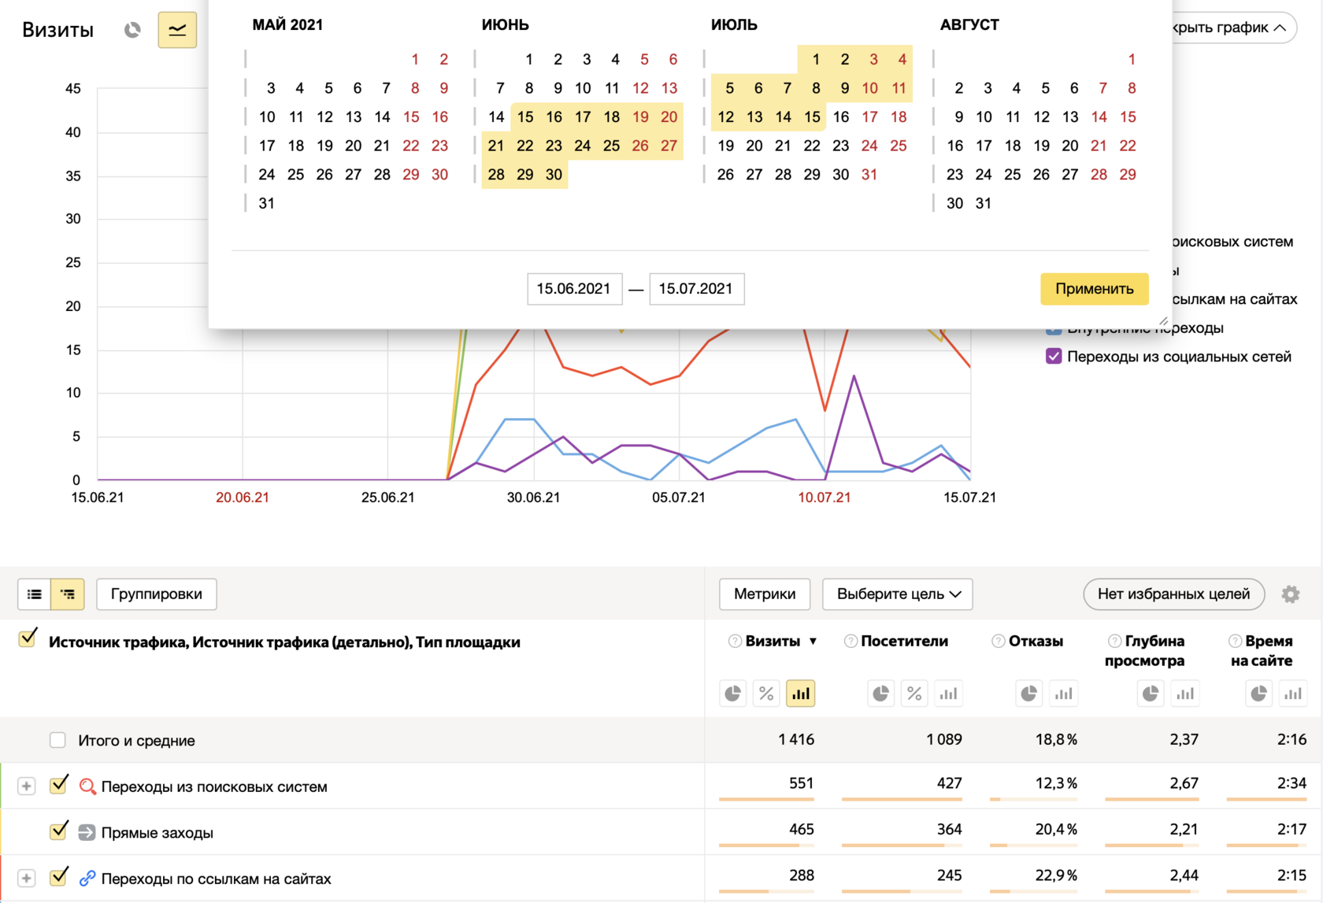Uncheck Прямые заходы row checkbox
Screen dimensions: 1323x903
(58, 832)
